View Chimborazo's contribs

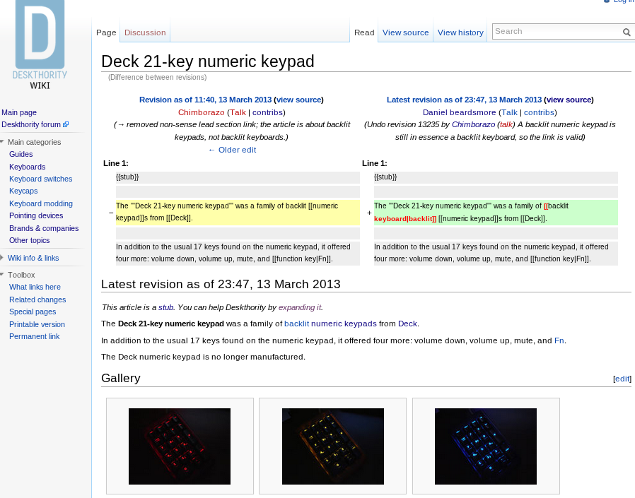[267, 112]
